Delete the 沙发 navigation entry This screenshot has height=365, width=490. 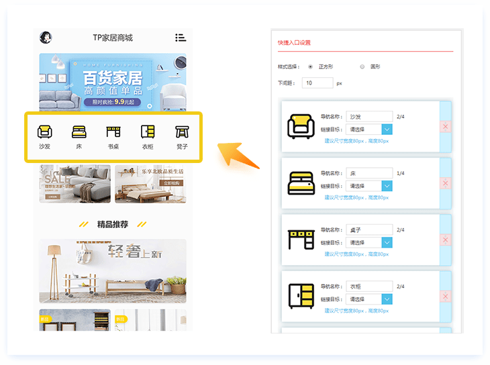[445, 127]
